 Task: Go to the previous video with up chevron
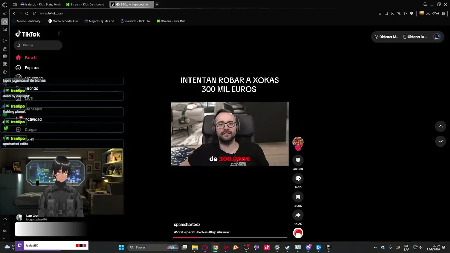point(441,126)
